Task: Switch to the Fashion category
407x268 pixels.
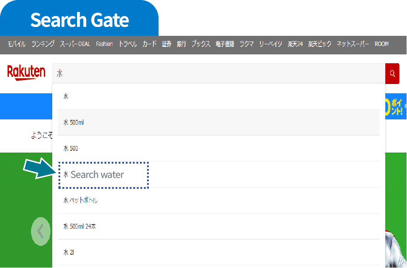Action: point(104,44)
